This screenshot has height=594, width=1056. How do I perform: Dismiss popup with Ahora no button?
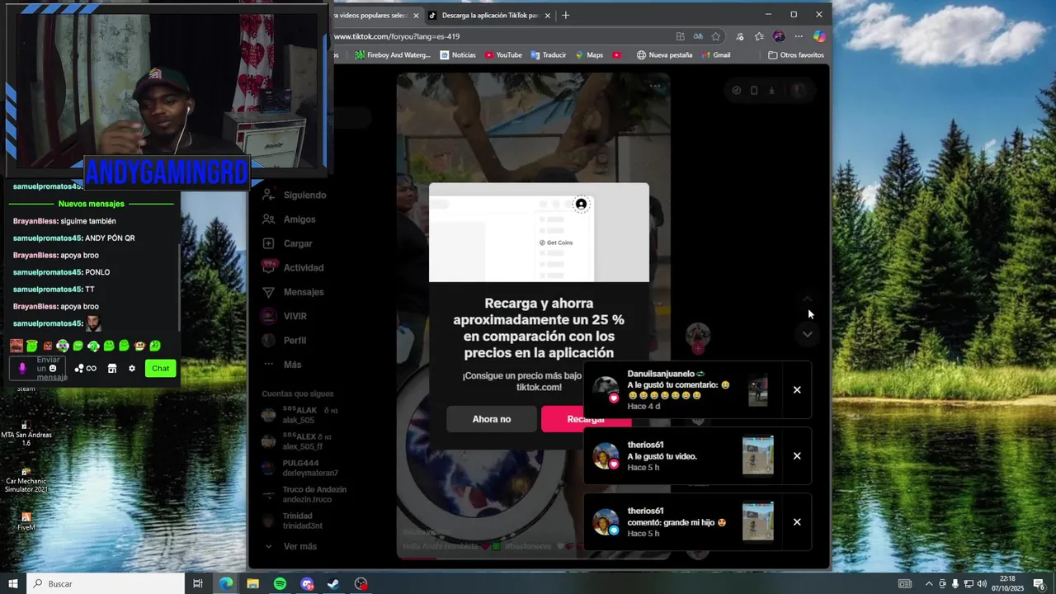point(492,419)
